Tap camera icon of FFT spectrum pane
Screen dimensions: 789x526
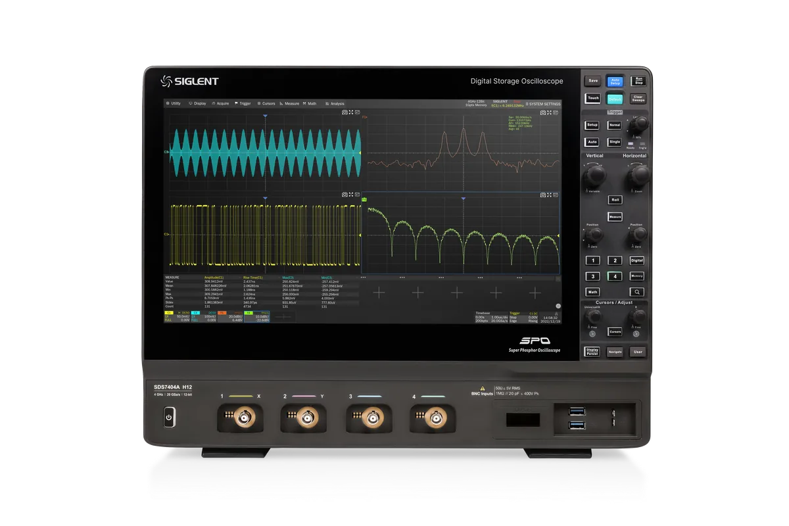(x=543, y=112)
